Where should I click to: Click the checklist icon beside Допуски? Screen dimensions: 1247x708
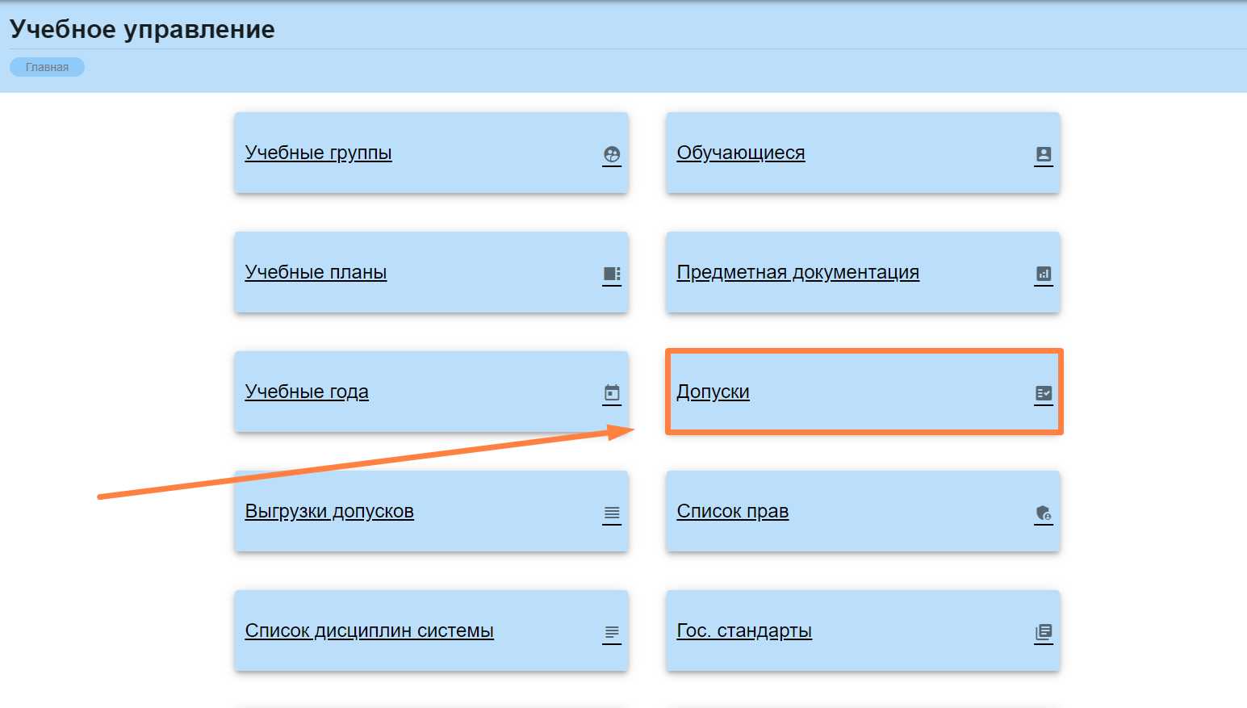pyautogui.click(x=1044, y=393)
